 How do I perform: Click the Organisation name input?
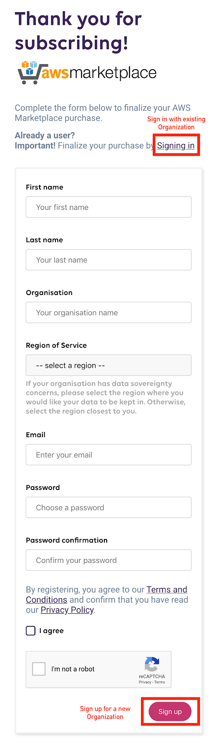coord(109,312)
